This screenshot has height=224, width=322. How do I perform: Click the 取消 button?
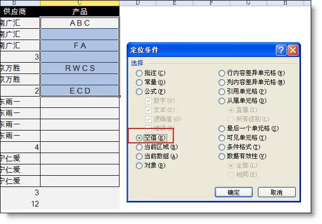pyautogui.click(x=276, y=192)
